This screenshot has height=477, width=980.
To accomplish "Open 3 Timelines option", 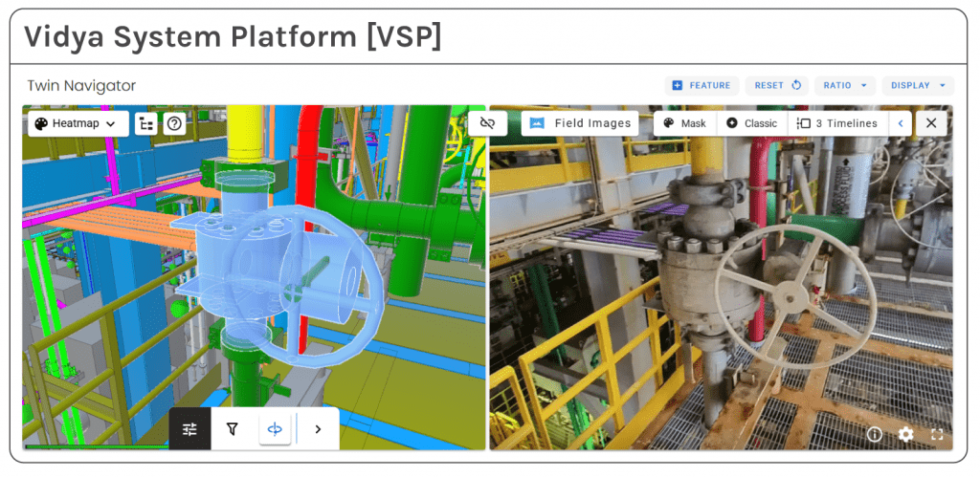I will click(x=837, y=123).
